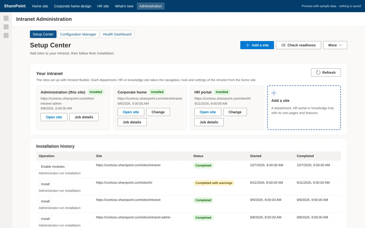Click the middle gray square in left sidebar
Image resolution: width=365 pixels, height=228 pixels.
coord(6,27)
